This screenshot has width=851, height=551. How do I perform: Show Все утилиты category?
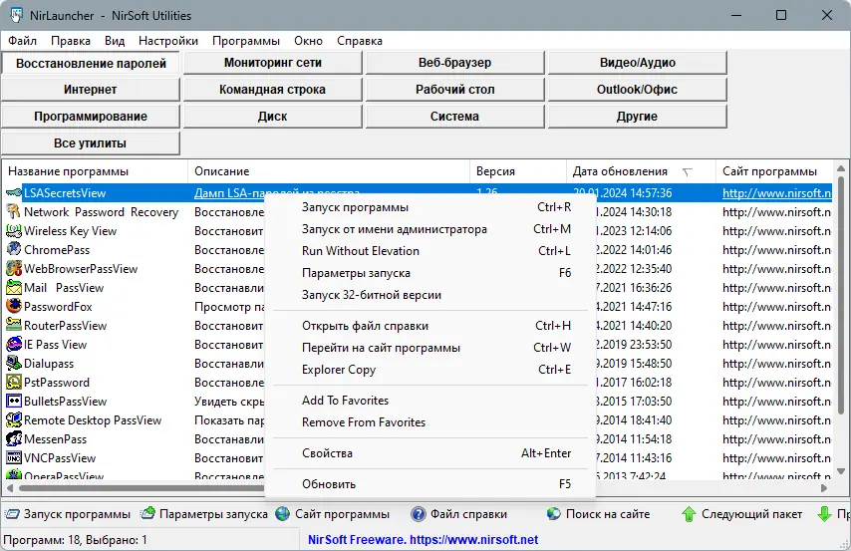pos(90,143)
